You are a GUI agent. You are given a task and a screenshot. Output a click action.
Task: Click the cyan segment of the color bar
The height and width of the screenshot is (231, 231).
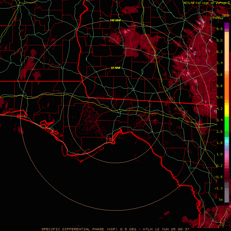[x=227, y=141]
